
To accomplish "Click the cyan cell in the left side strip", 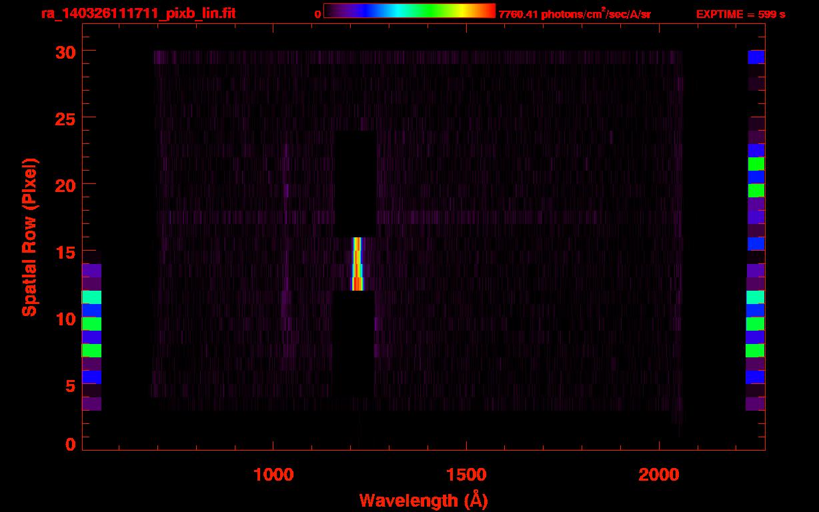I will tap(91, 297).
